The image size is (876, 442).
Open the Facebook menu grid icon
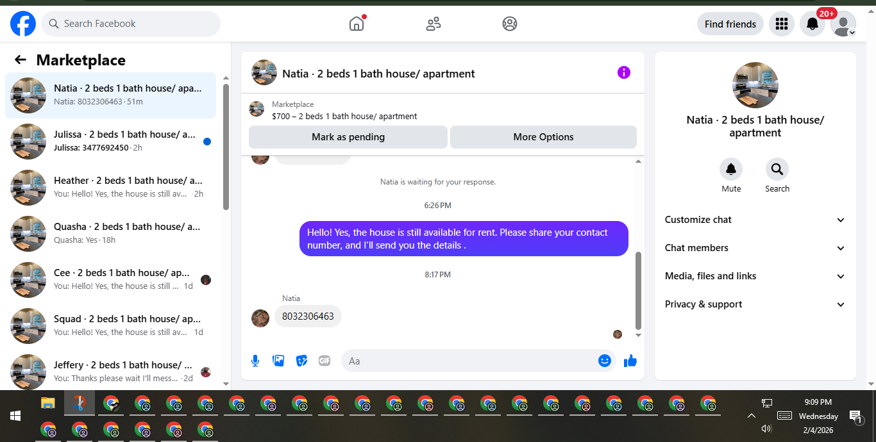tap(781, 24)
